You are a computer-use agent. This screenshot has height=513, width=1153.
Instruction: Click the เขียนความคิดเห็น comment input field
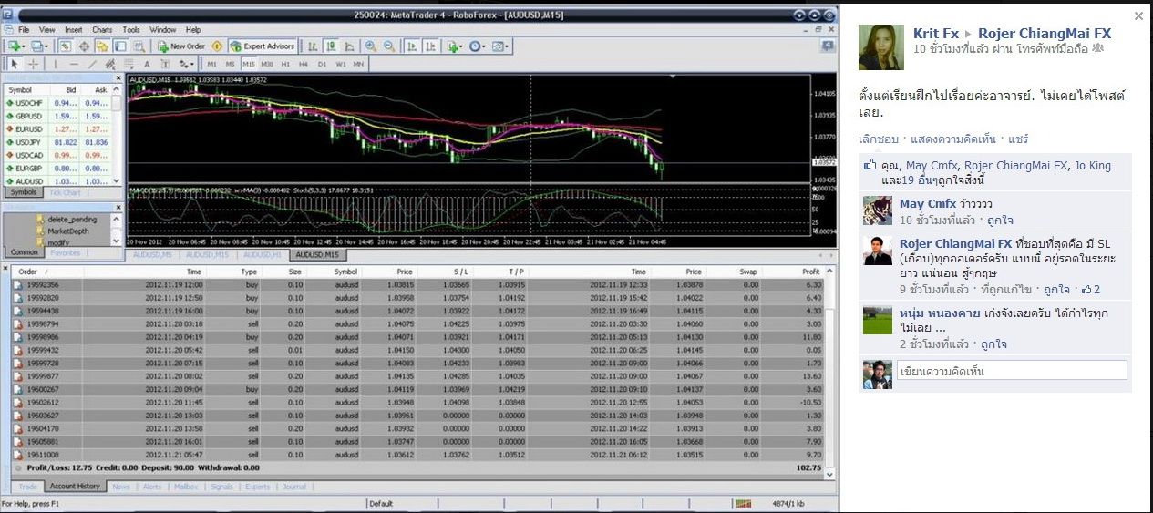(1012, 371)
